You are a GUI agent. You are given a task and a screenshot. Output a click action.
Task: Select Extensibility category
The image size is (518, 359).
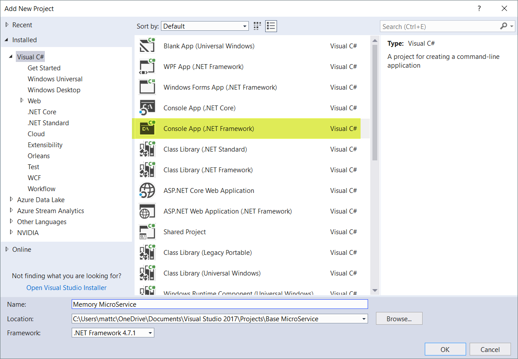tap(45, 145)
